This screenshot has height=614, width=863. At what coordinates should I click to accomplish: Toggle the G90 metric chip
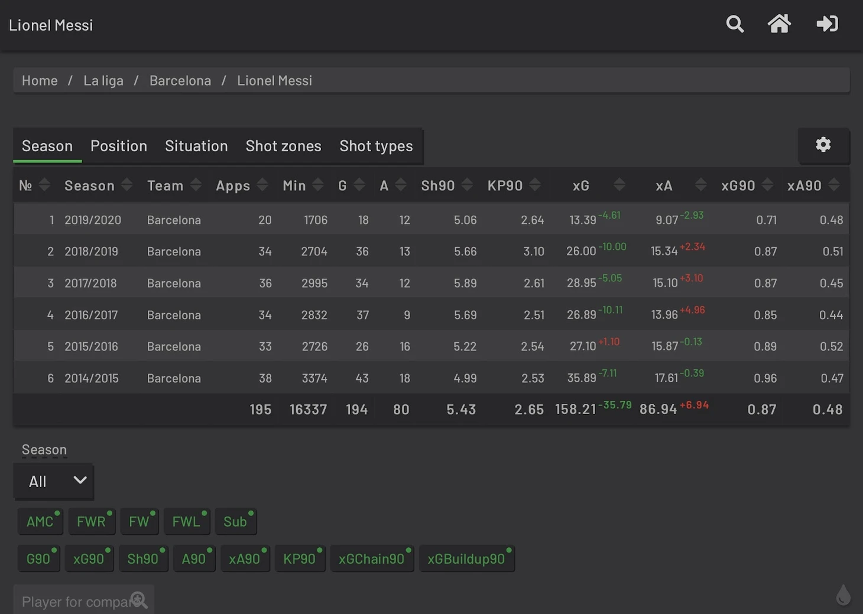click(x=38, y=558)
